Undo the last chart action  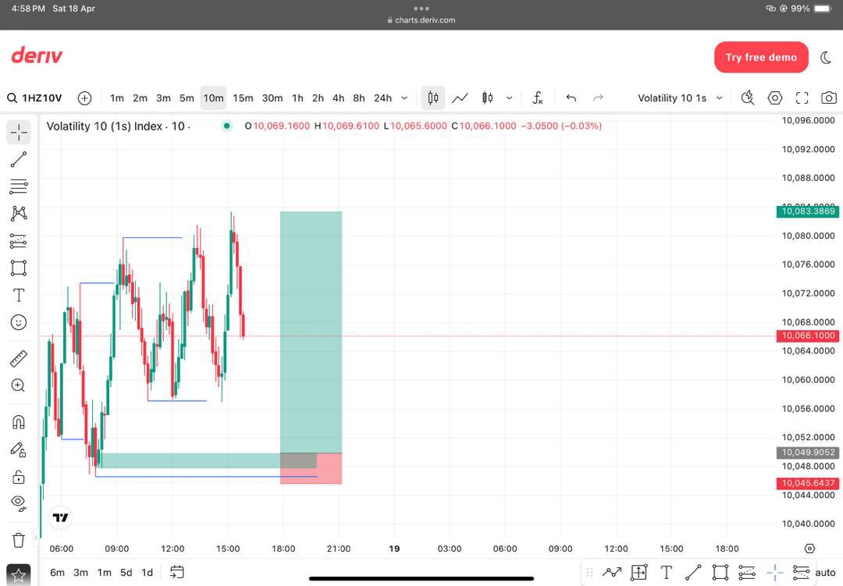point(571,98)
